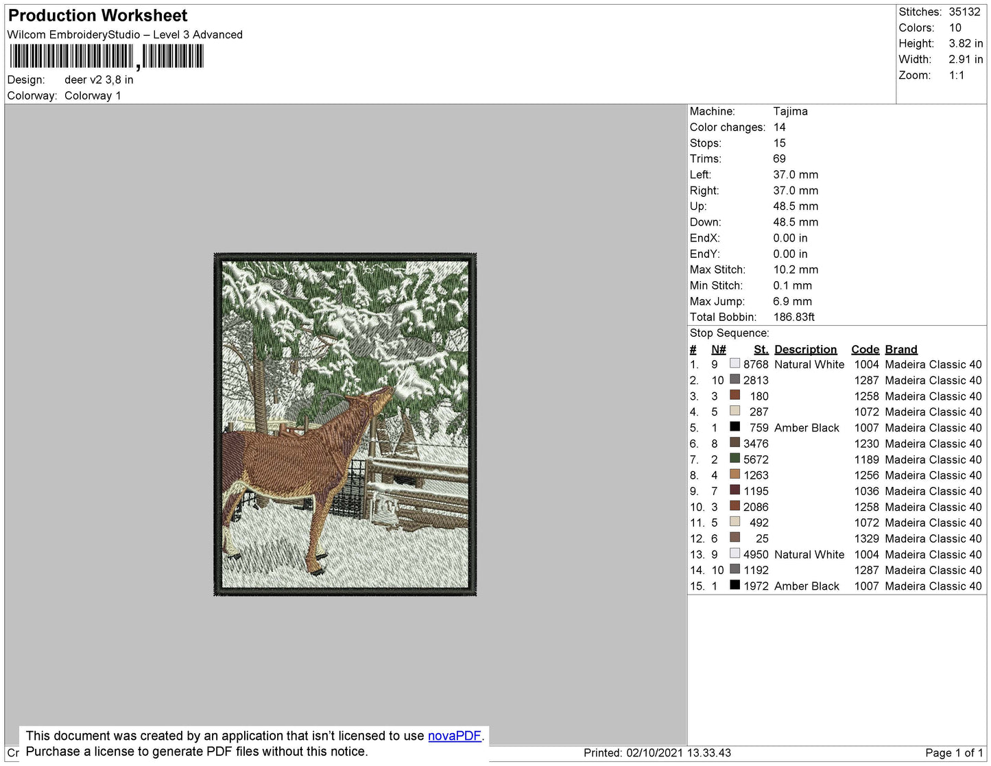Screen dimensions: 991x766
Task: Click the green swatch in stop 7
Action: click(x=735, y=458)
